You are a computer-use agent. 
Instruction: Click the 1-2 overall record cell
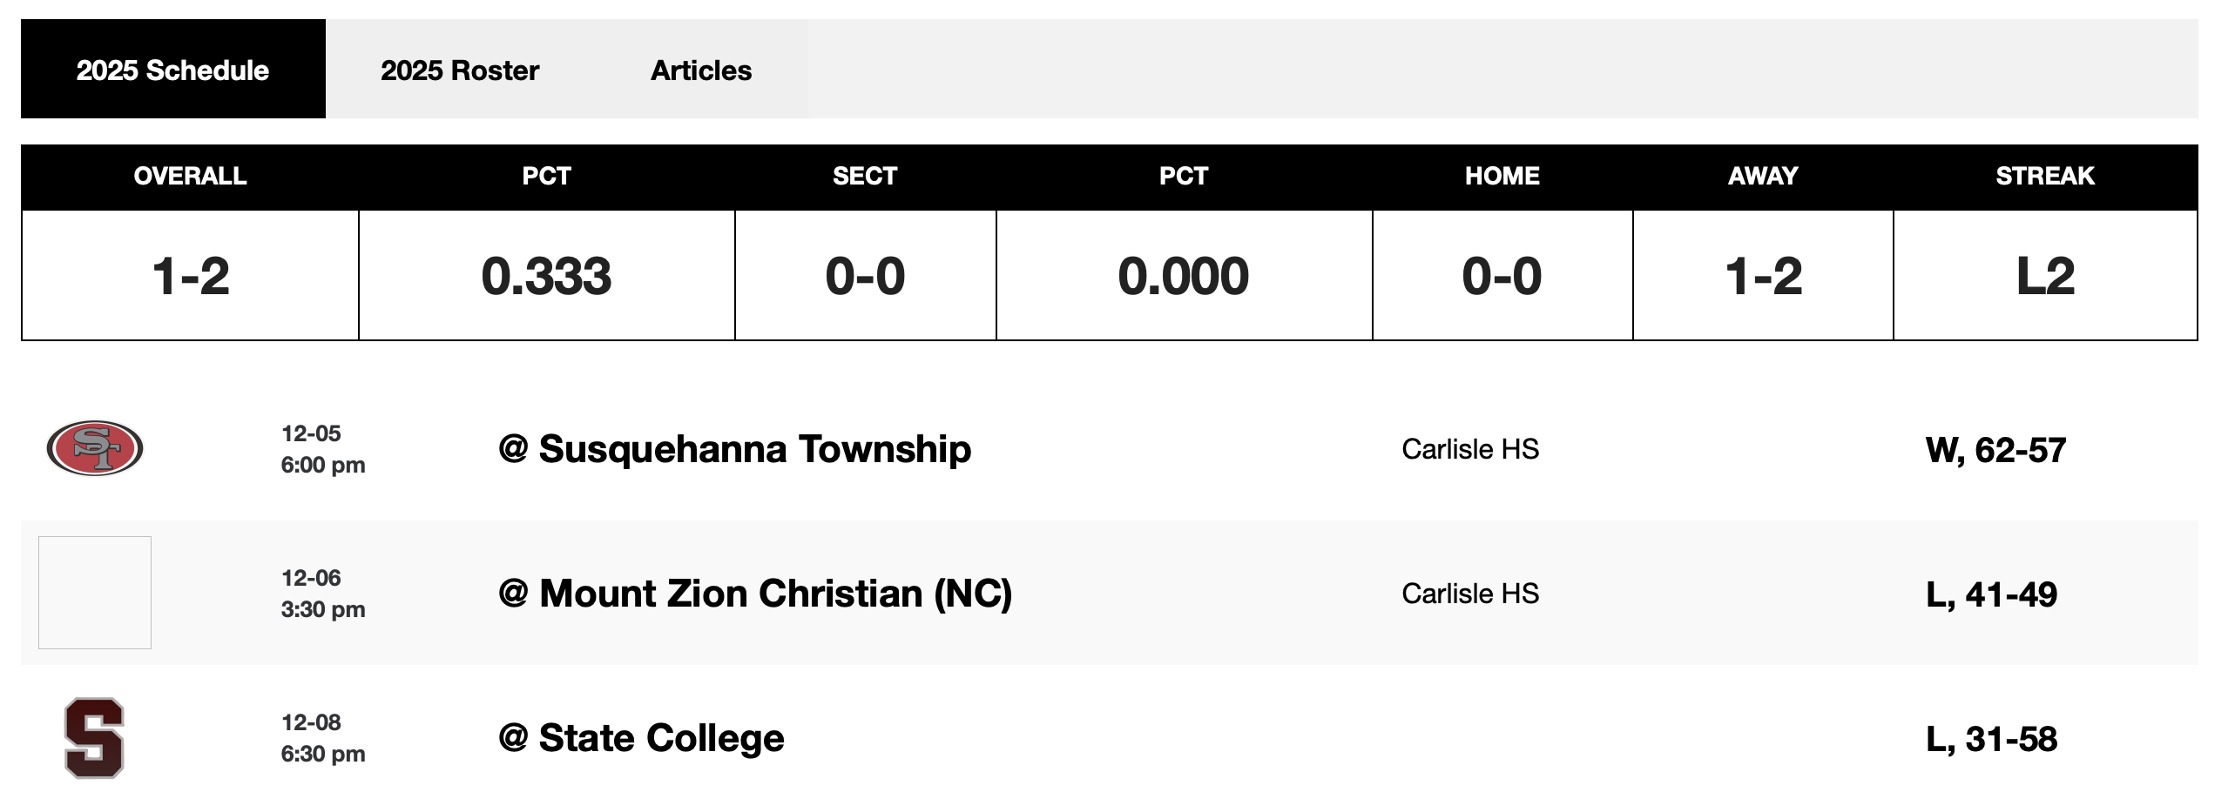tap(190, 276)
